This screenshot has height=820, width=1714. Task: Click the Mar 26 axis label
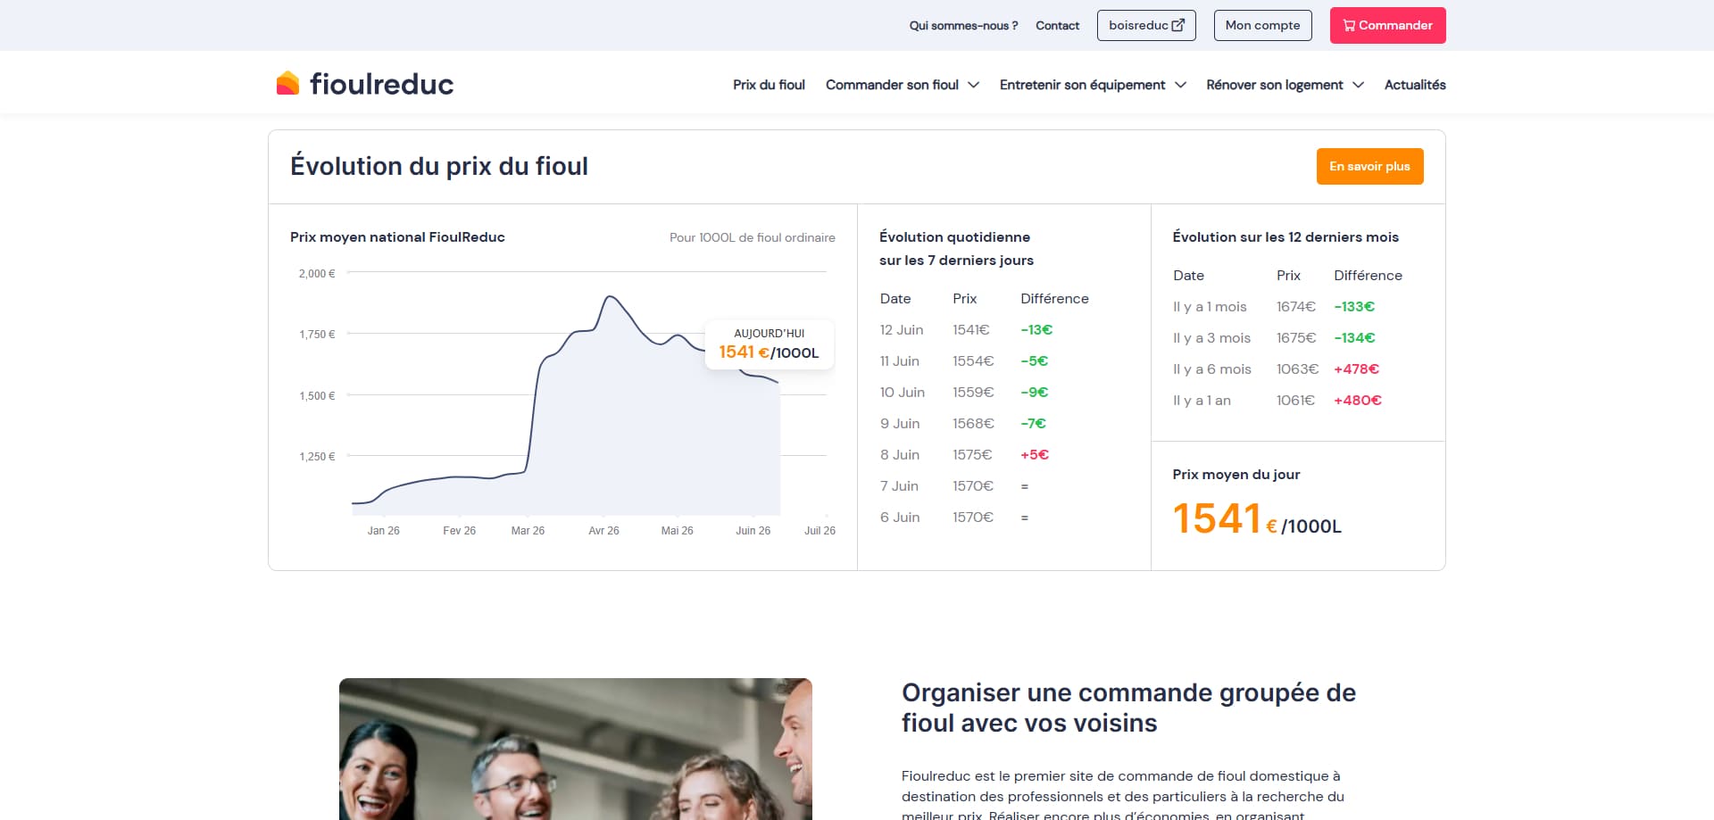[528, 531]
